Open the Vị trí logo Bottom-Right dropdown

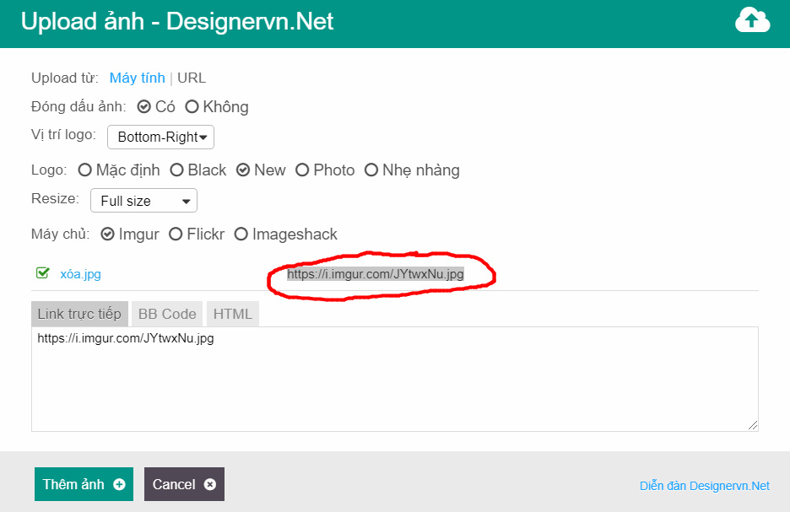tap(160, 137)
